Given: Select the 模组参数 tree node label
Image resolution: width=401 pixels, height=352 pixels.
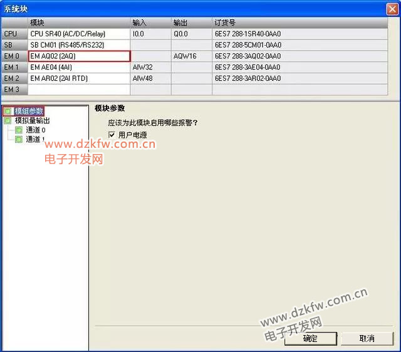Looking at the screenshot, I should (29, 111).
